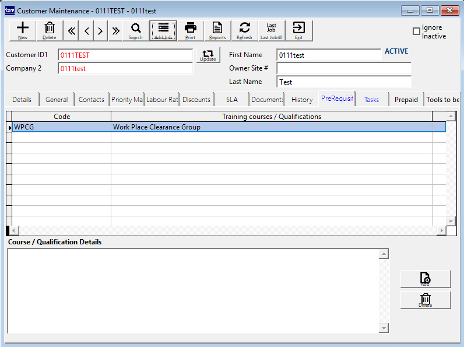Open Search using magnifier icon

[x=136, y=30]
